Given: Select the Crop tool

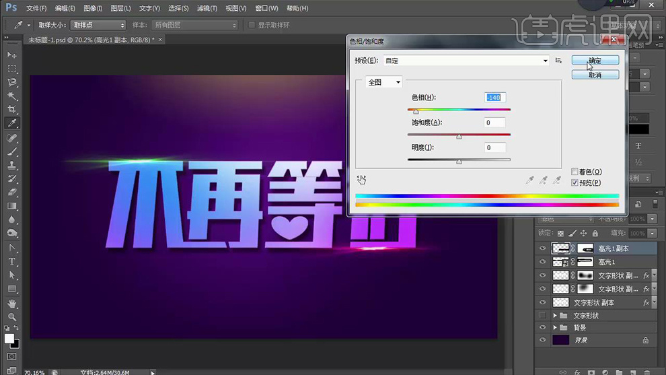Looking at the screenshot, I should pyautogui.click(x=12, y=110).
